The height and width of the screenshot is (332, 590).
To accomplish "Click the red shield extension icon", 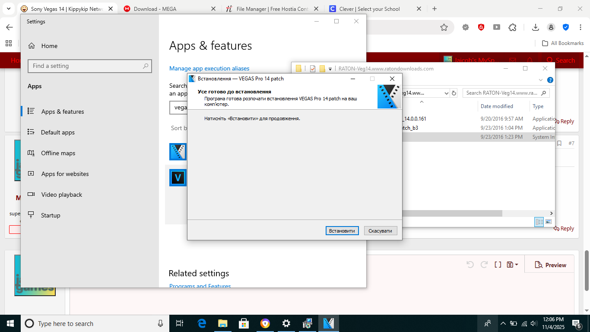I will tap(481, 27).
